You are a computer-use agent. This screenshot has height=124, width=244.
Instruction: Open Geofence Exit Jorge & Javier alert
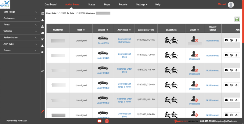click(124, 85)
